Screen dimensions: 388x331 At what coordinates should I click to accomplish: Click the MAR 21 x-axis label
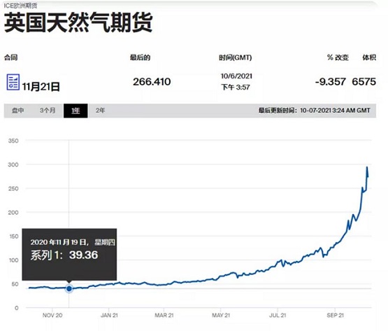point(164,315)
